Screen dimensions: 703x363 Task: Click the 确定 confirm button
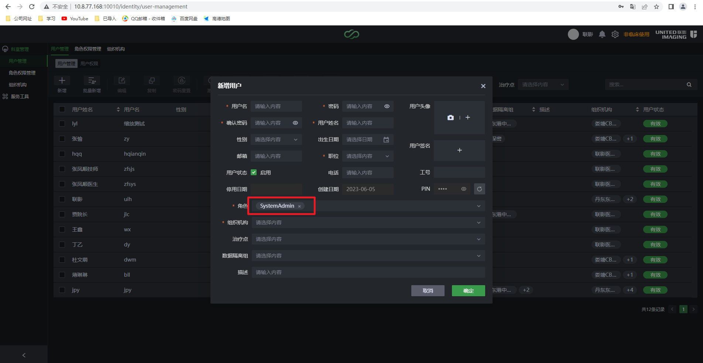468,291
